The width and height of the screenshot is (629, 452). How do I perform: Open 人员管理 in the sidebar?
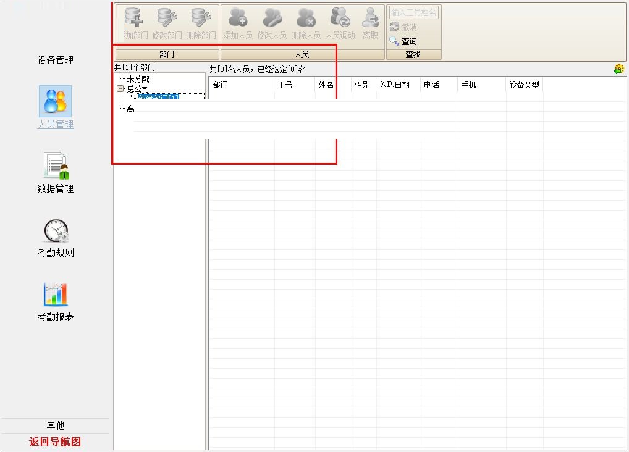point(56,107)
